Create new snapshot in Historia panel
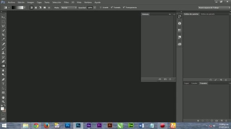This screenshot has height=129, width=231. click(x=165, y=79)
